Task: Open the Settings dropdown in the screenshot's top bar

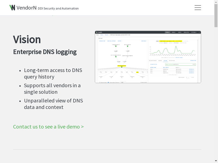Action: pyautogui.click(x=194, y=32)
